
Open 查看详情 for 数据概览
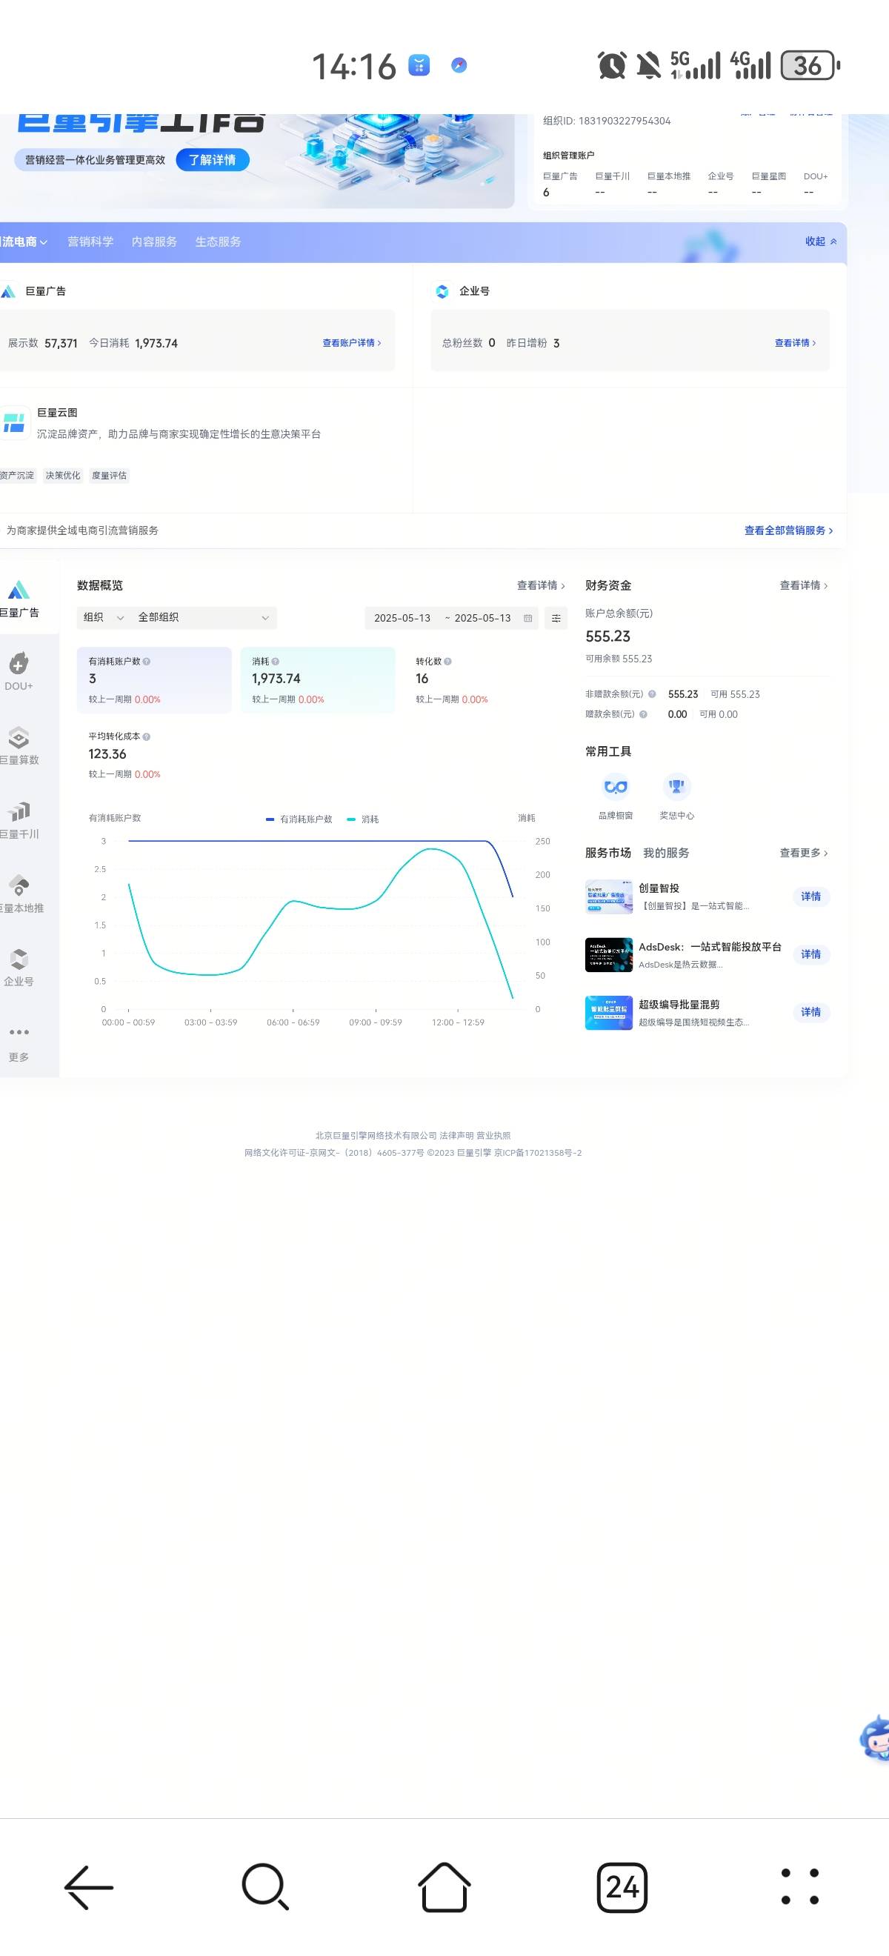[x=541, y=585]
